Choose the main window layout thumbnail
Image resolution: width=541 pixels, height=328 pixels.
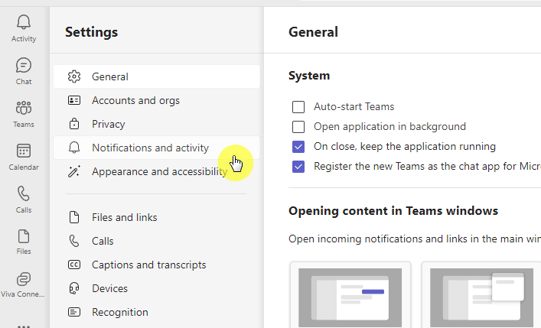pos(350,295)
